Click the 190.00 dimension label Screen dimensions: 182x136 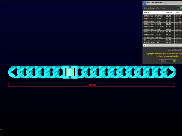pyautogui.click(x=92, y=85)
